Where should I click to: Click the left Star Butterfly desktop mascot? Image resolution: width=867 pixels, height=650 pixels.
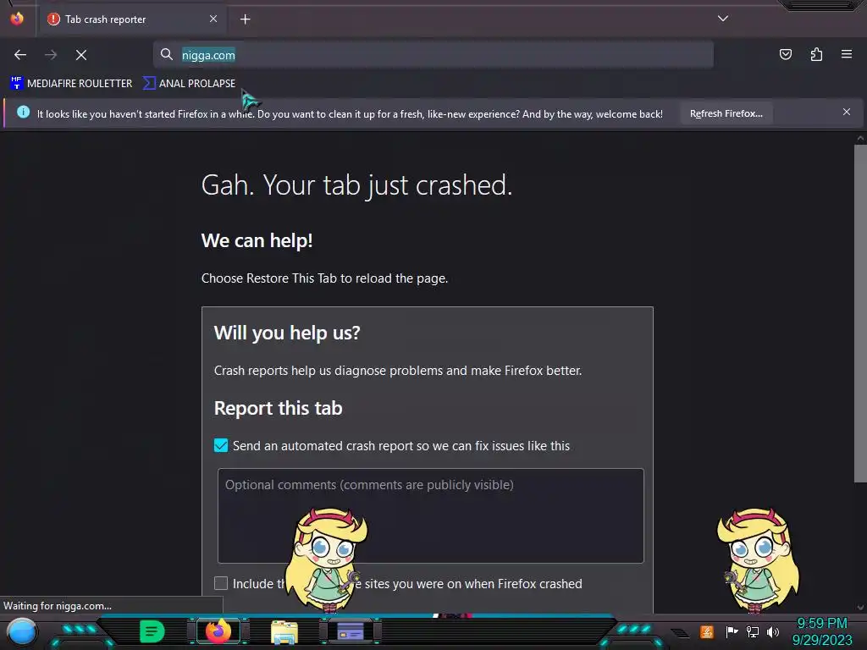point(328,559)
